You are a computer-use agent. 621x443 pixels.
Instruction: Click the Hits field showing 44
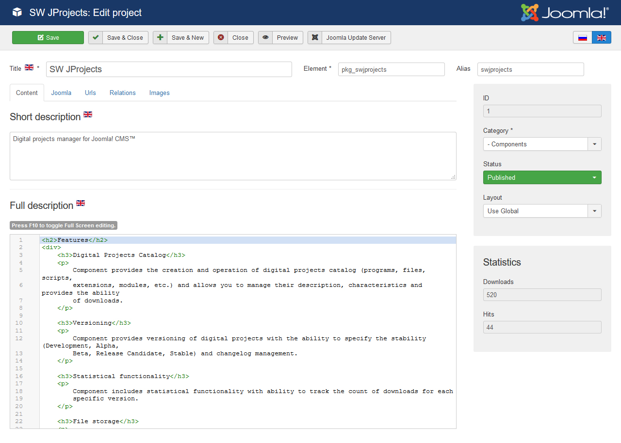point(542,327)
